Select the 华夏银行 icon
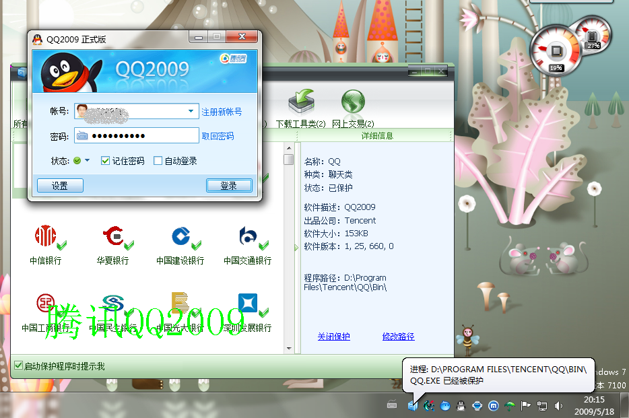 pos(114,236)
